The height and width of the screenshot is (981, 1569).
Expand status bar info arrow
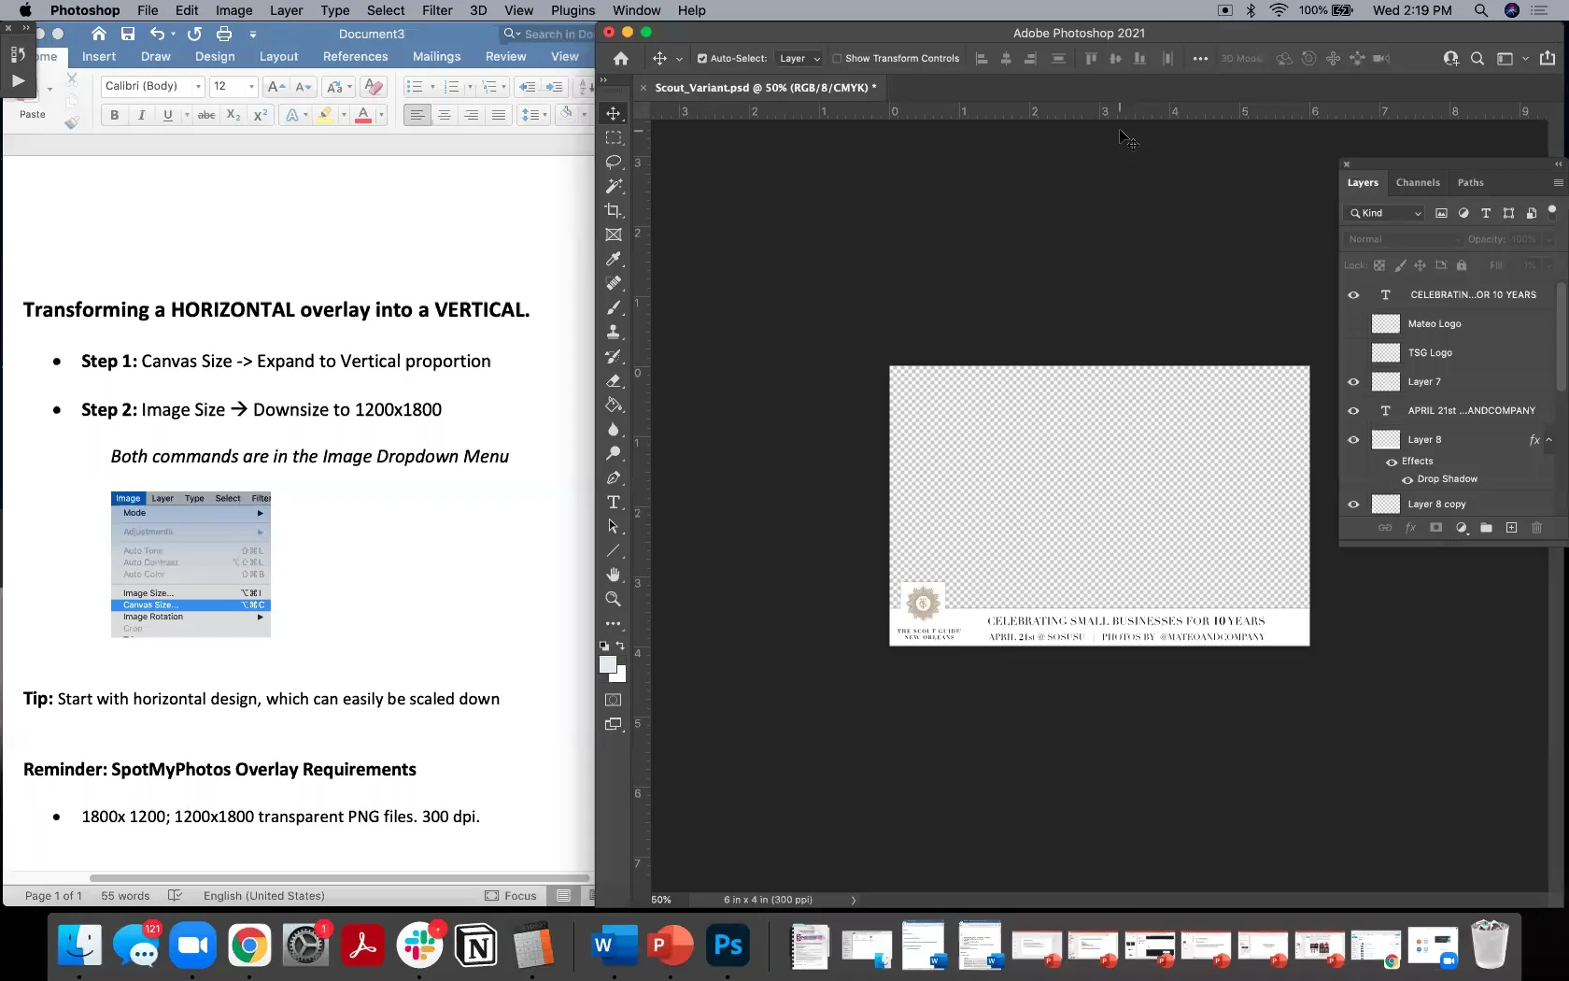(x=853, y=900)
